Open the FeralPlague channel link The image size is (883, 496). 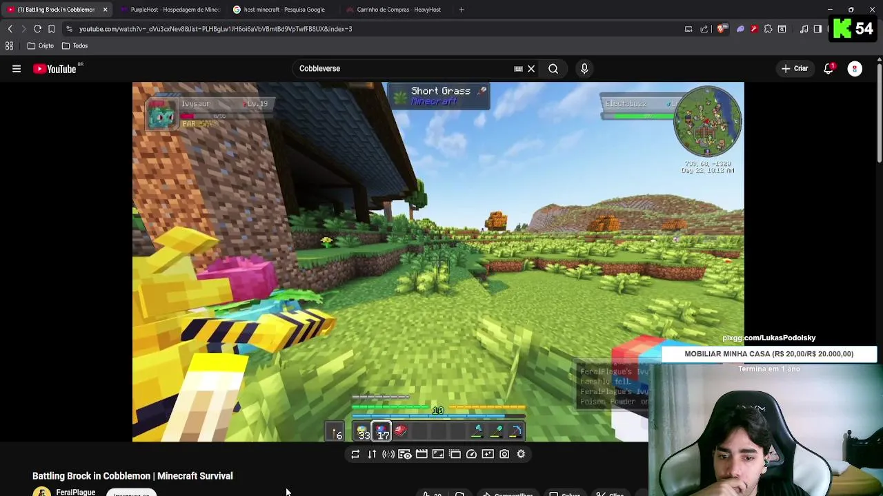click(75, 492)
